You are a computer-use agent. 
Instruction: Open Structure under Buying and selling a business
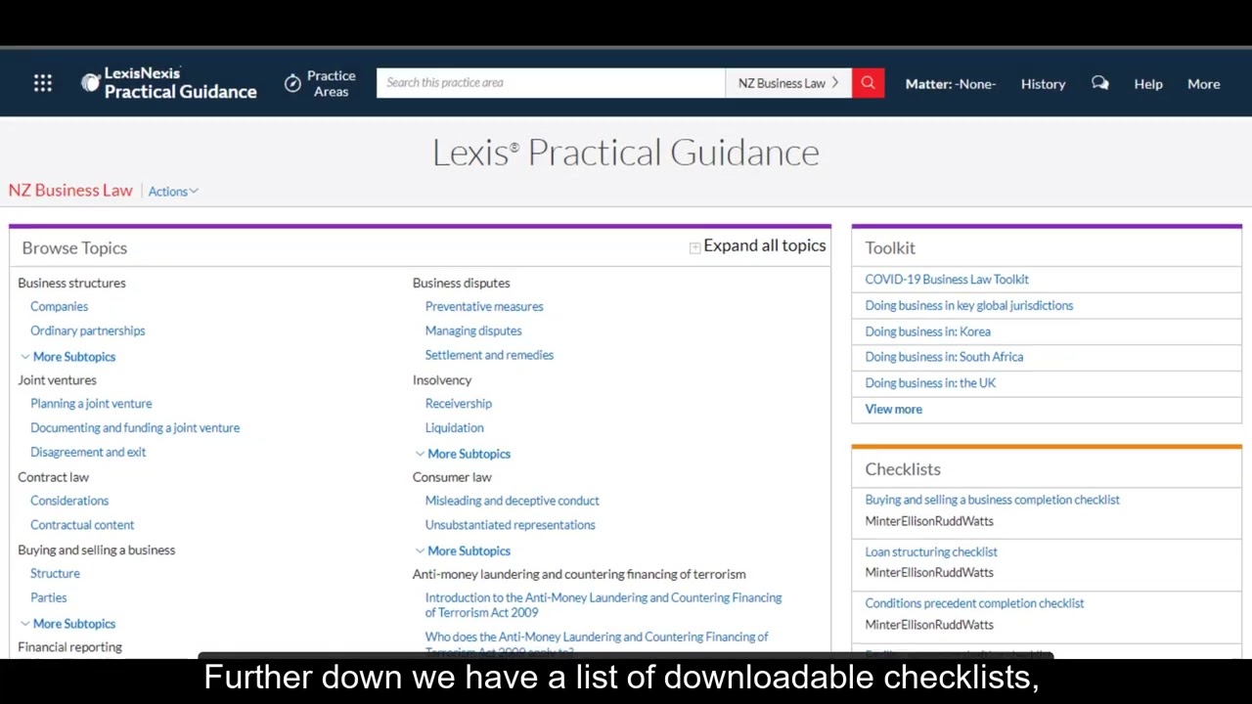coord(55,574)
